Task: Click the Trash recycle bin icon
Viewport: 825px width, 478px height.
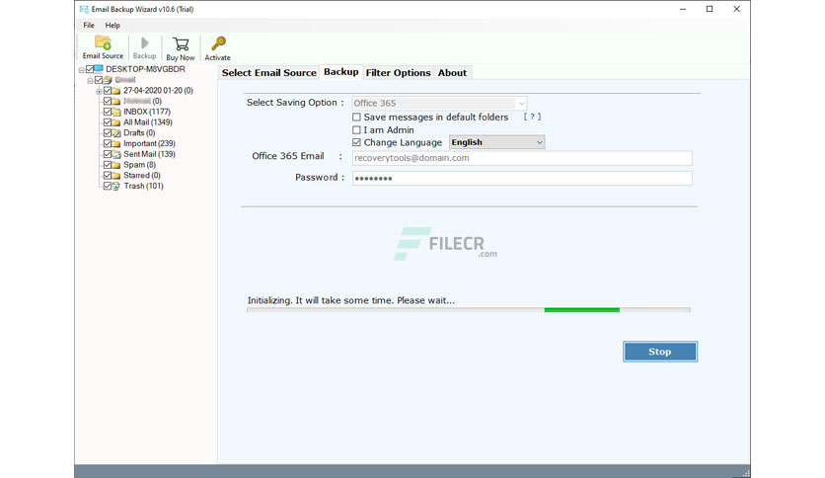Action: tap(115, 186)
